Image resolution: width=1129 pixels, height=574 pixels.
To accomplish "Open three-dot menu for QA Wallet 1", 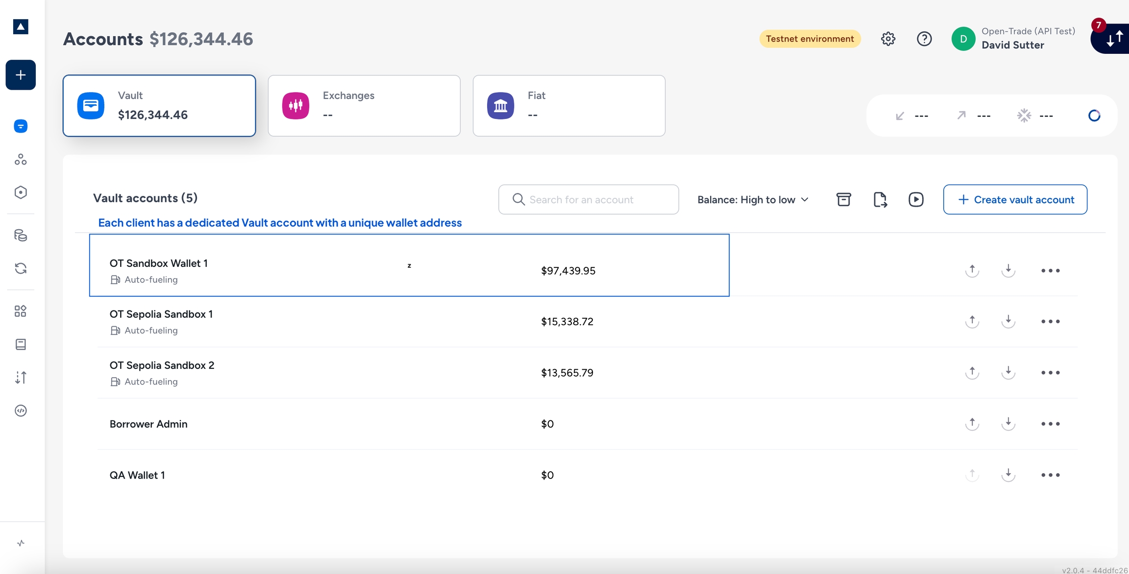I will pos(1050,475).
